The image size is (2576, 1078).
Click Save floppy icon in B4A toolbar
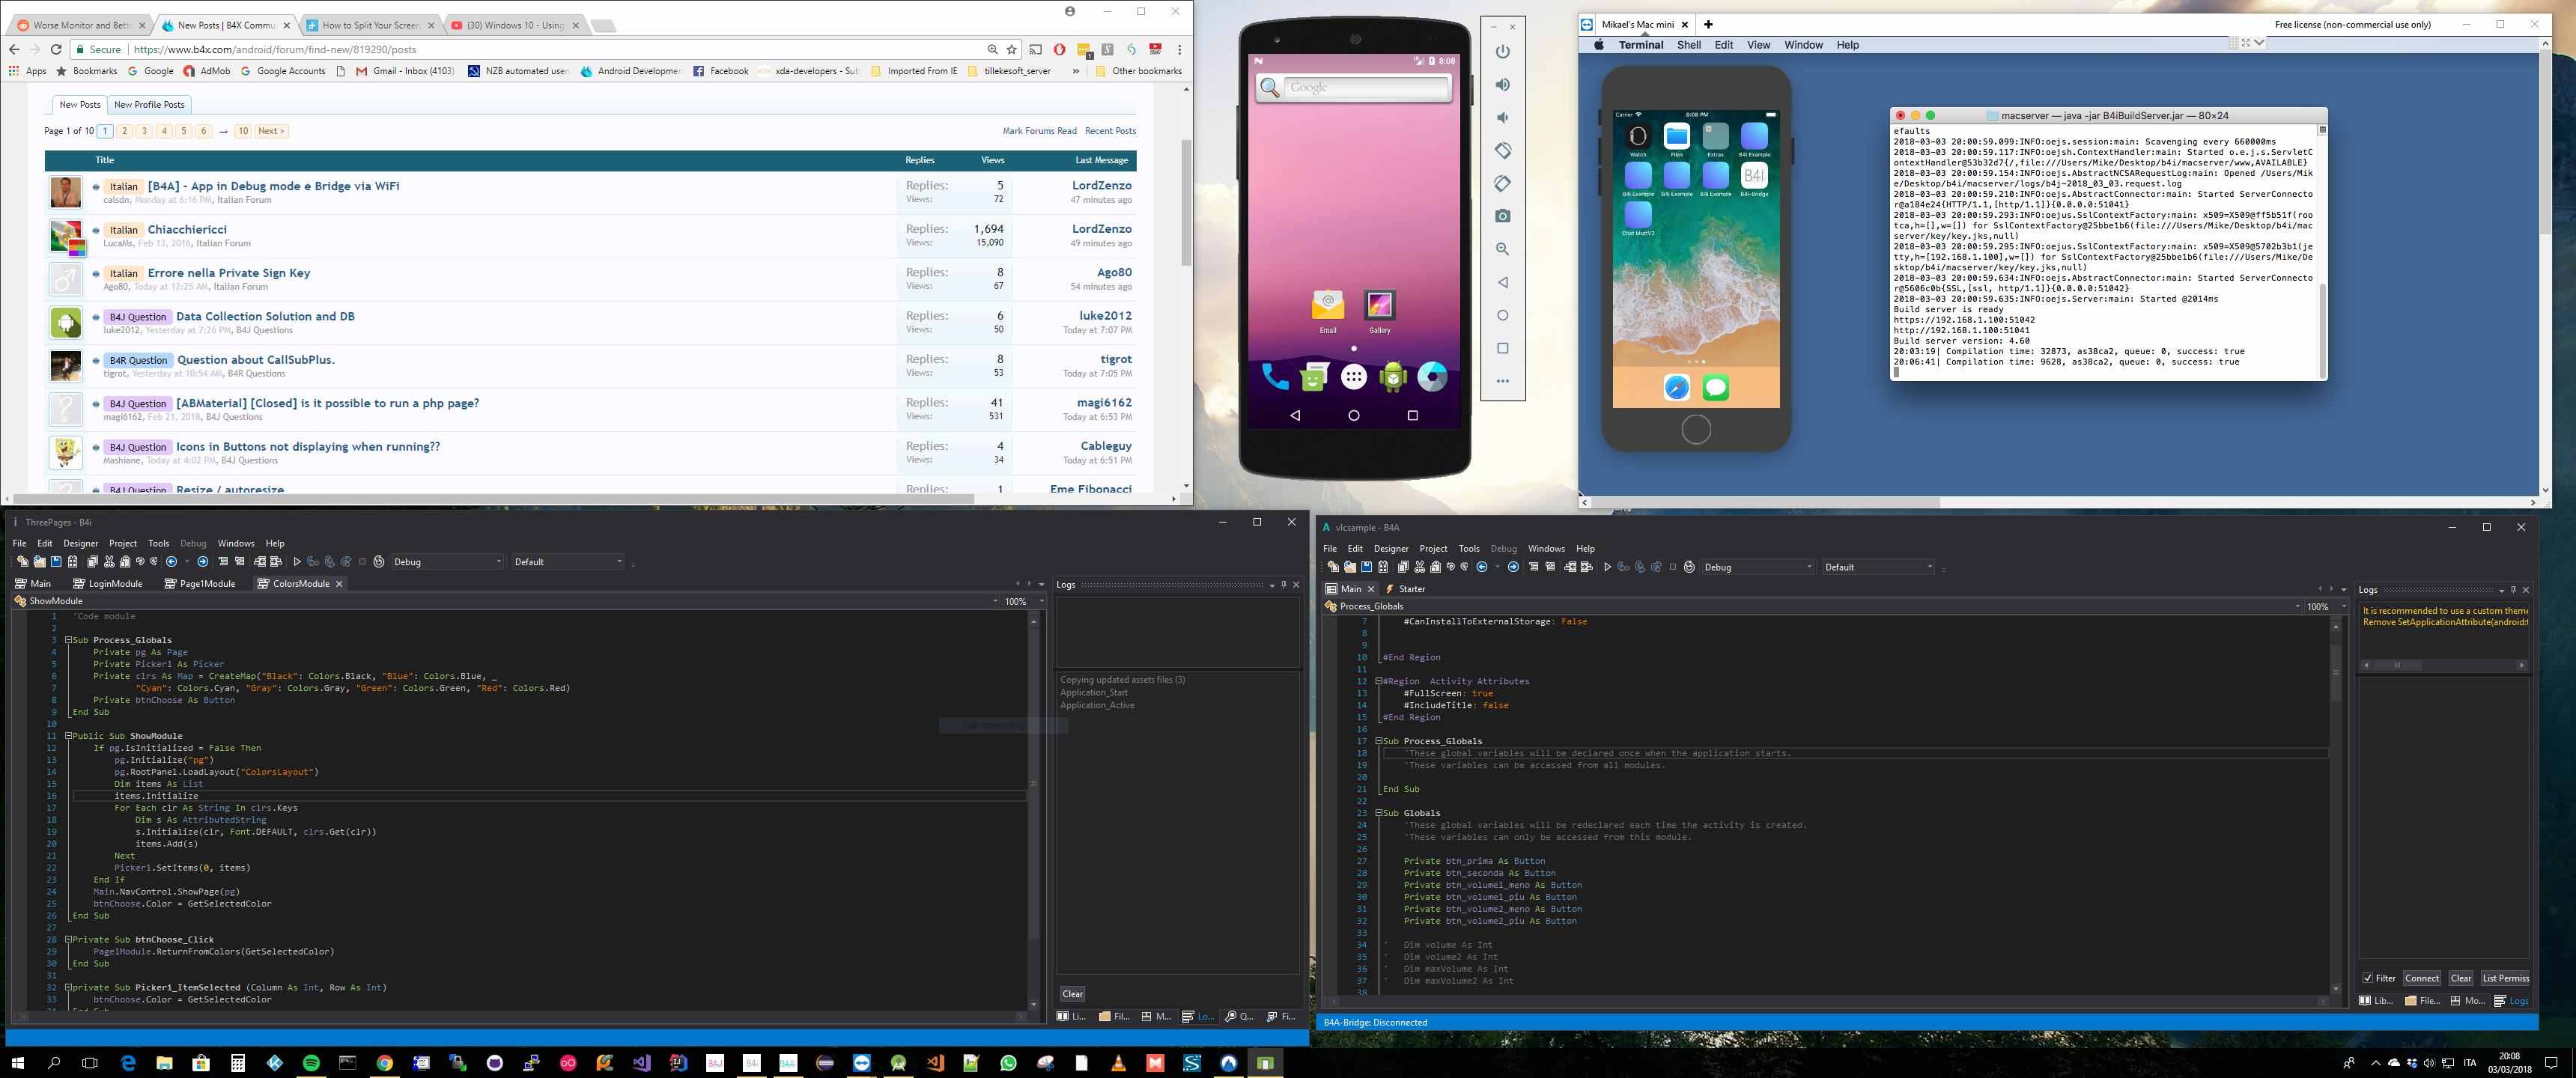point(1367,567)
